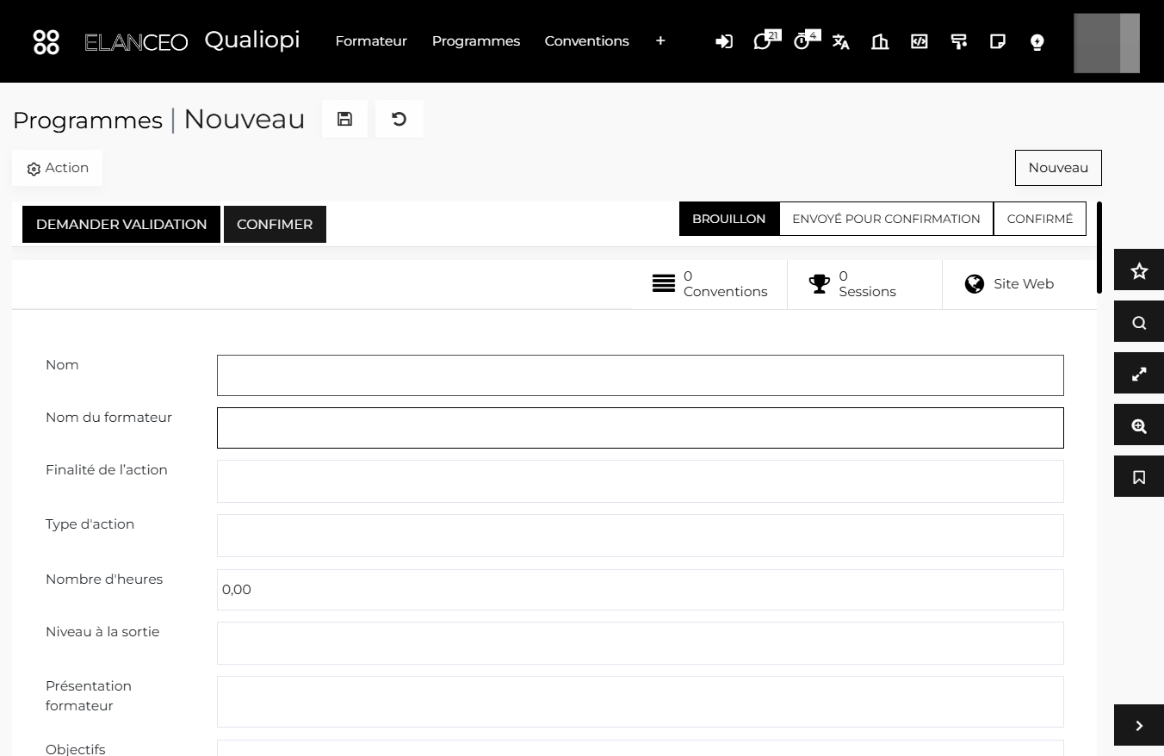Click the Nom input field
This screenshot has height=756, width=1164.
coord(641,375)
